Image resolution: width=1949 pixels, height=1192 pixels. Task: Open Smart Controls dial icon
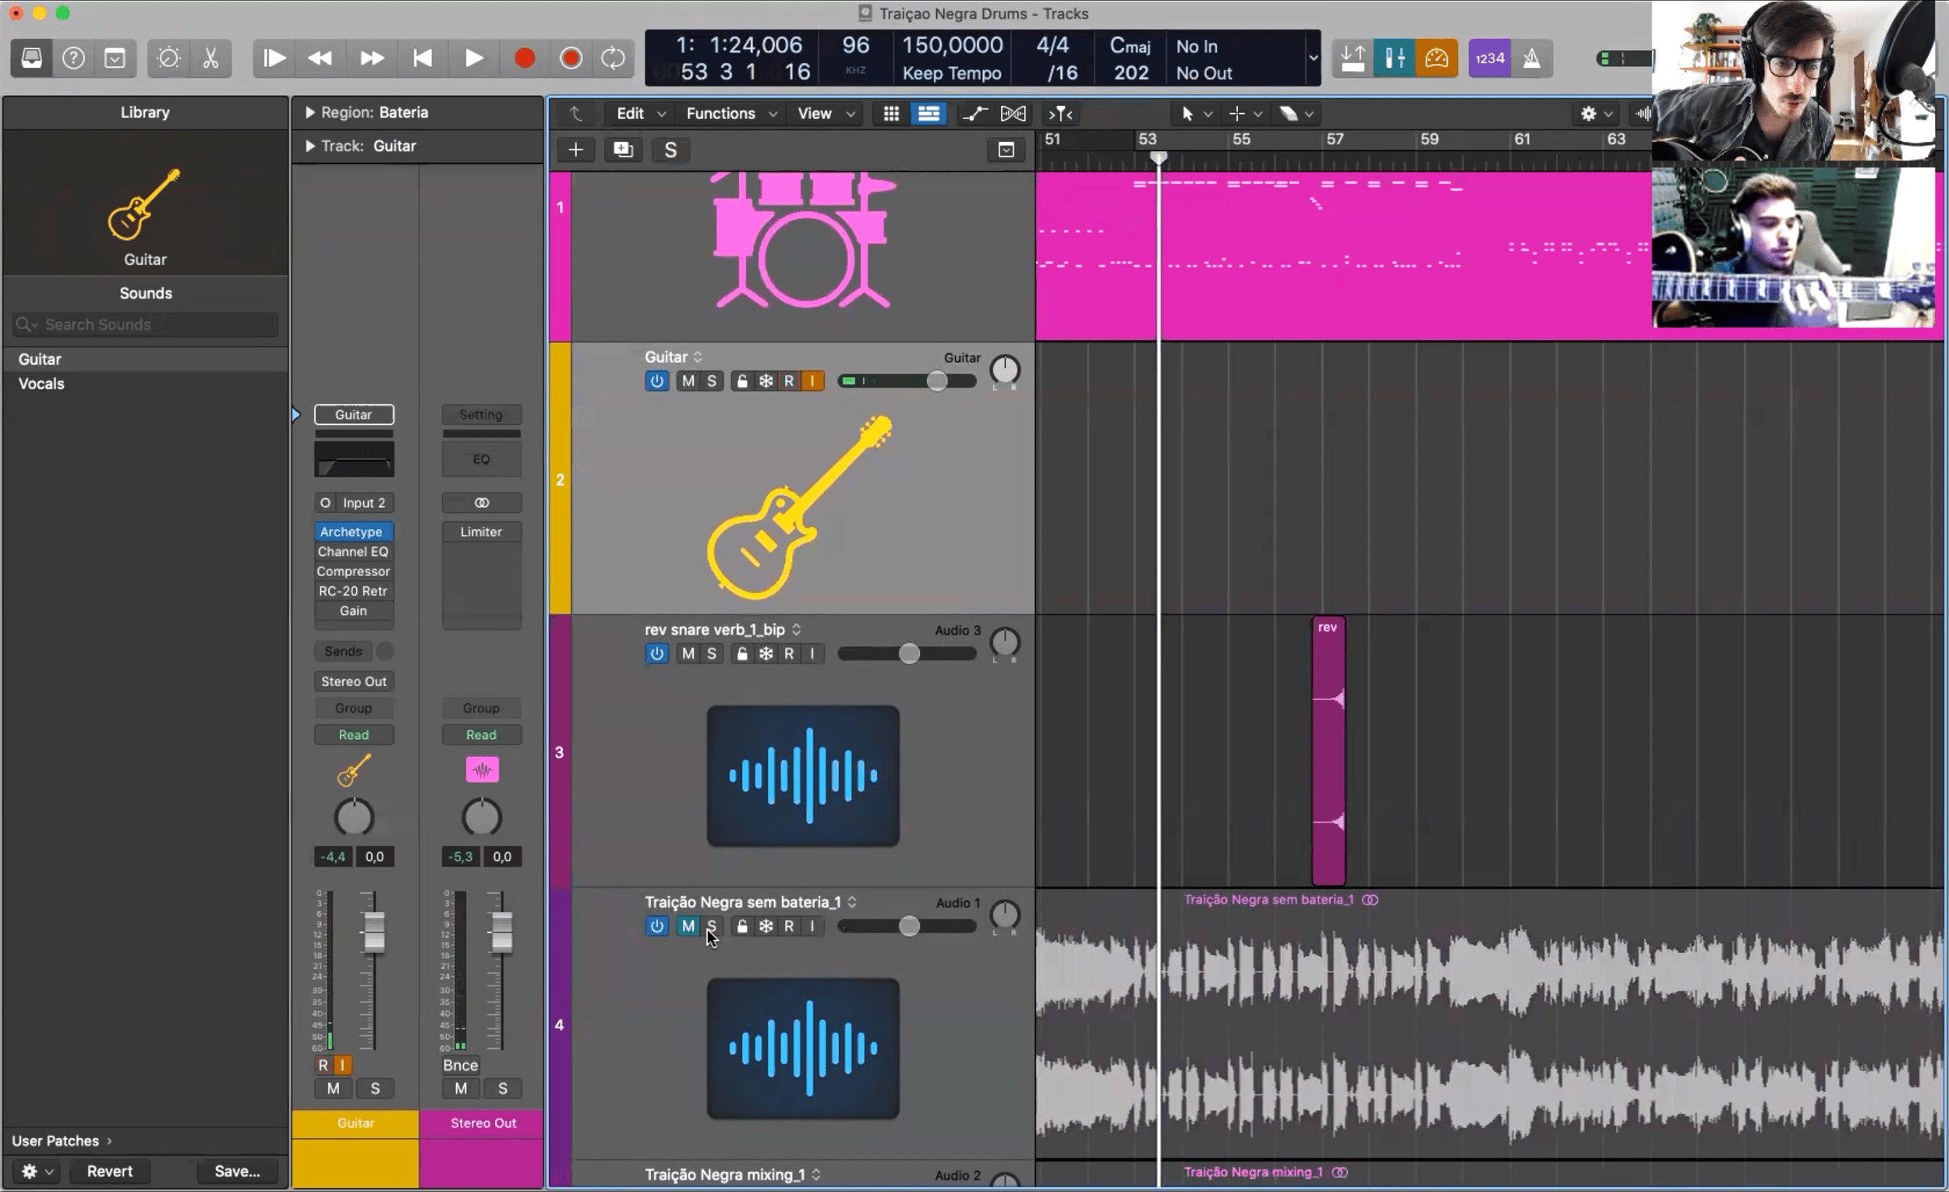pyautogui.click(x=168, y=58)
